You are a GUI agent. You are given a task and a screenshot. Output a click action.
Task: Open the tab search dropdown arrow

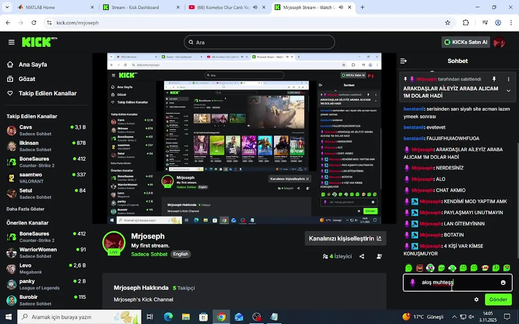click(7, 7)
